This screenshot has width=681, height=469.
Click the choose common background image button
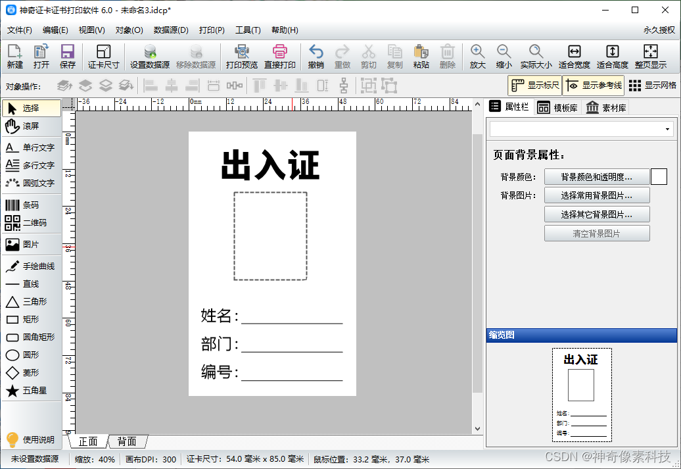click(596, 195)
